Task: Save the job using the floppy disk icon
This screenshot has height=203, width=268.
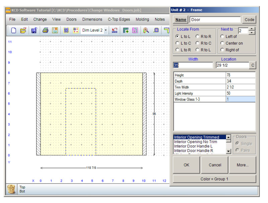Action: [x=34, y=30]
